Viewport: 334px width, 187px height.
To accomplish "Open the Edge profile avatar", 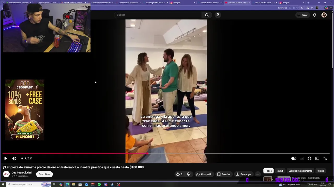I will (317, 8).
